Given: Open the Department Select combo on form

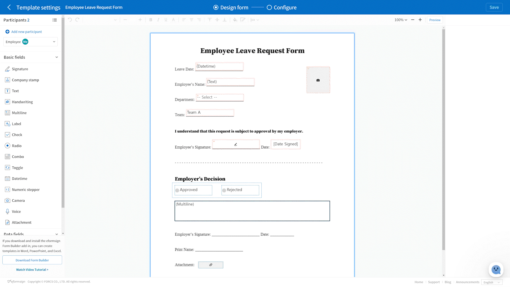Looking at the screenshot, I should (220, 97).
